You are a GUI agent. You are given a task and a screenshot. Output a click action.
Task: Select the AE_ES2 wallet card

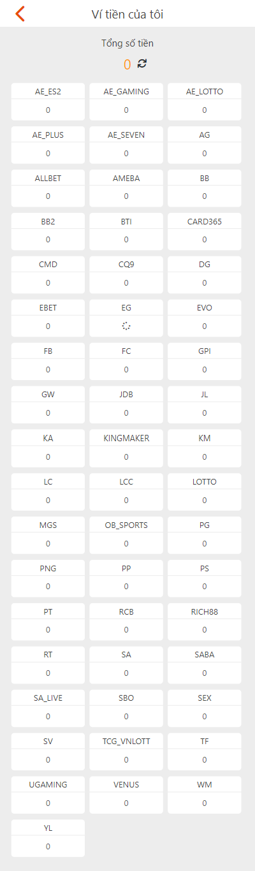(x=48, y=101)
